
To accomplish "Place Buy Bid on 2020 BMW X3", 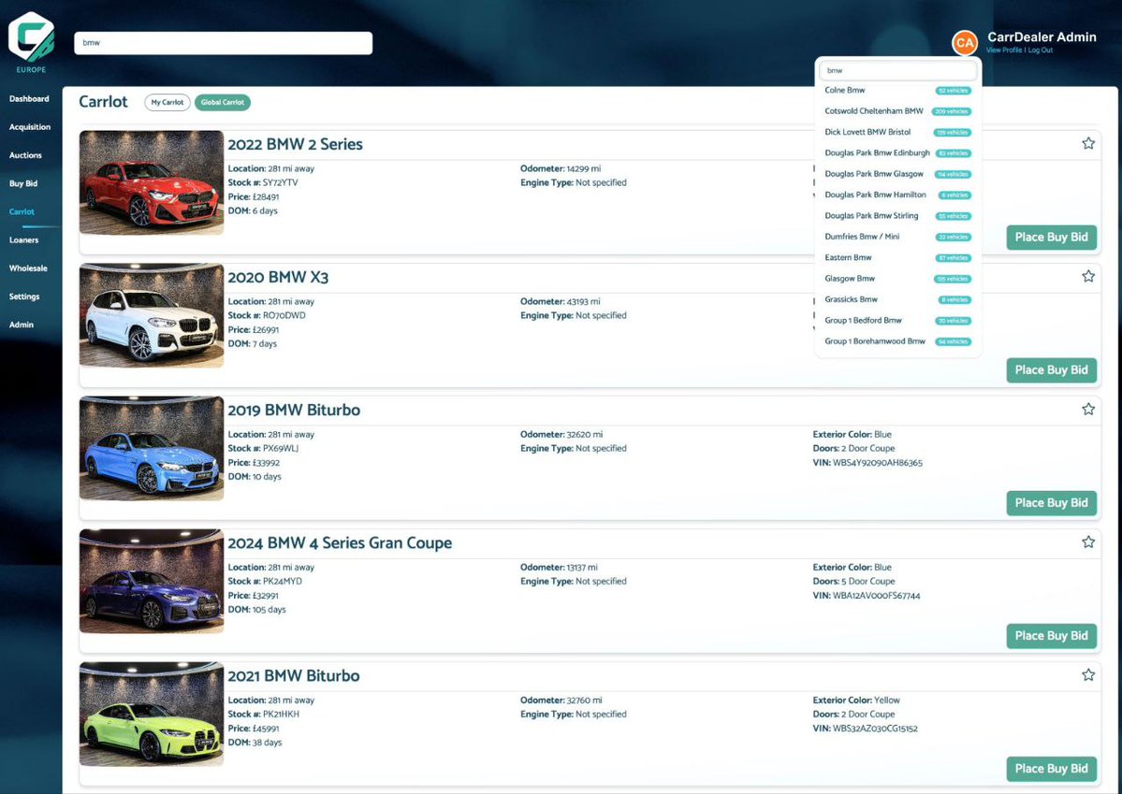I will 1051,370.
